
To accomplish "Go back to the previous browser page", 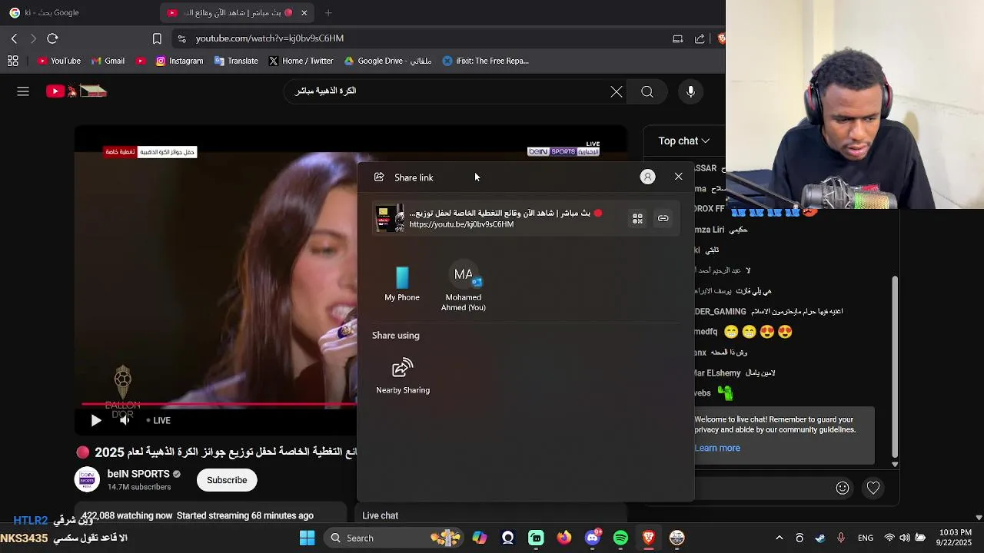I will tap(14, 38).
